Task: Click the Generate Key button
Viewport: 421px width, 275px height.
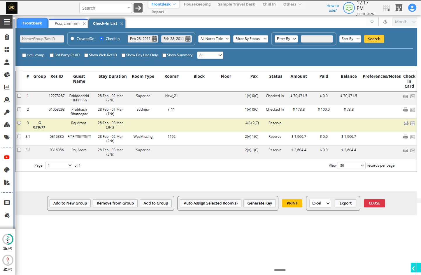Action: click(260, 203)
